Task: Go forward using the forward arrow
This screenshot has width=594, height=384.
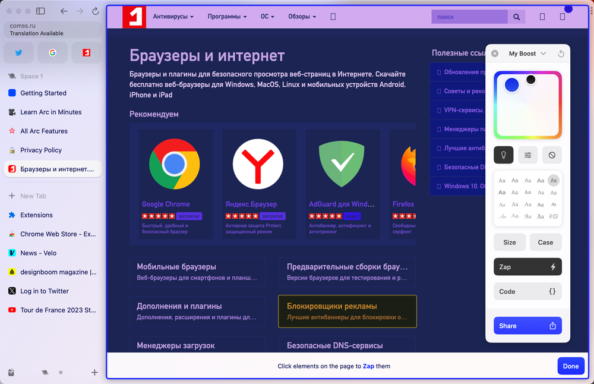Action: tap(80, 11)
